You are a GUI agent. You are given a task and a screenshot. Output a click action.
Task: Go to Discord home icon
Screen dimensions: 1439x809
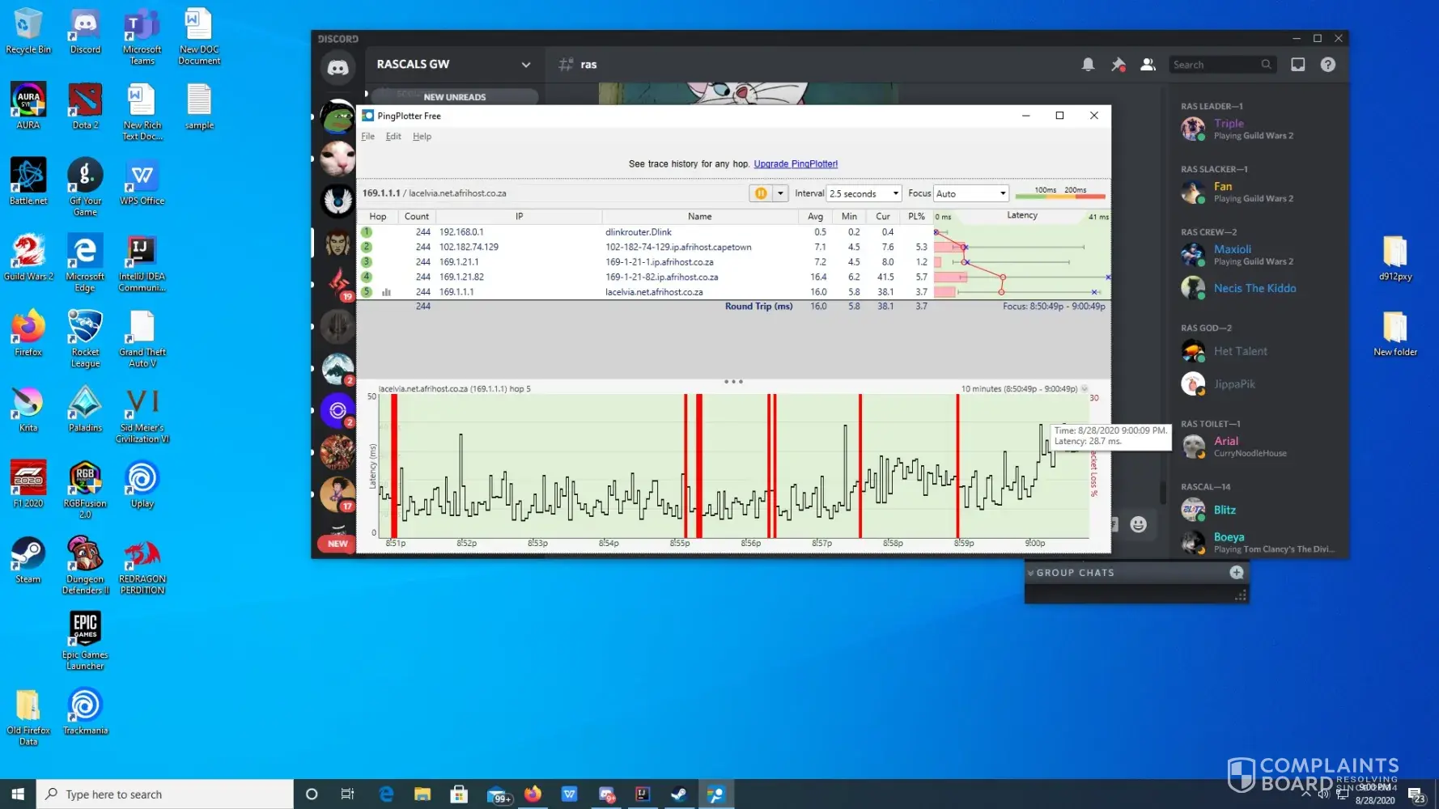(337, 67)
